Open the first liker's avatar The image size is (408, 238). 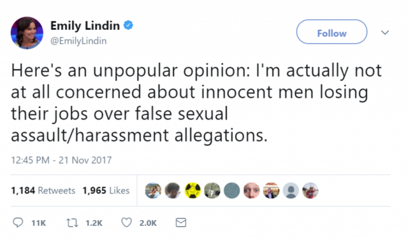tap(153, 190)
